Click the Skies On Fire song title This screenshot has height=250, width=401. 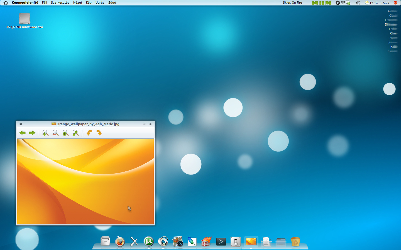click(292, 2)
